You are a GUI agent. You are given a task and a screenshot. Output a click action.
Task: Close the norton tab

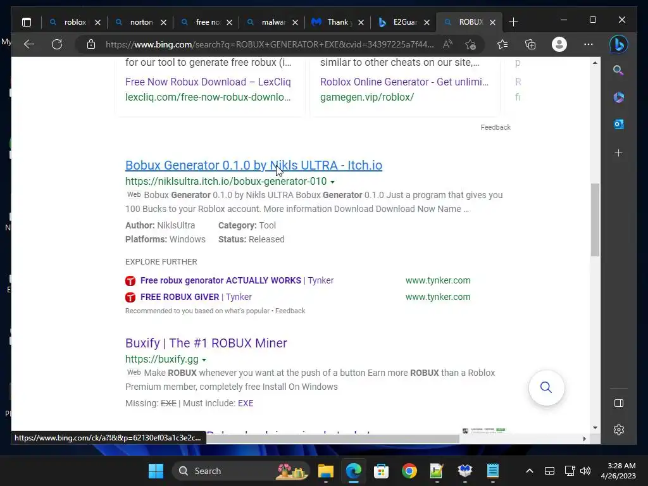click(x=164, y=22)
